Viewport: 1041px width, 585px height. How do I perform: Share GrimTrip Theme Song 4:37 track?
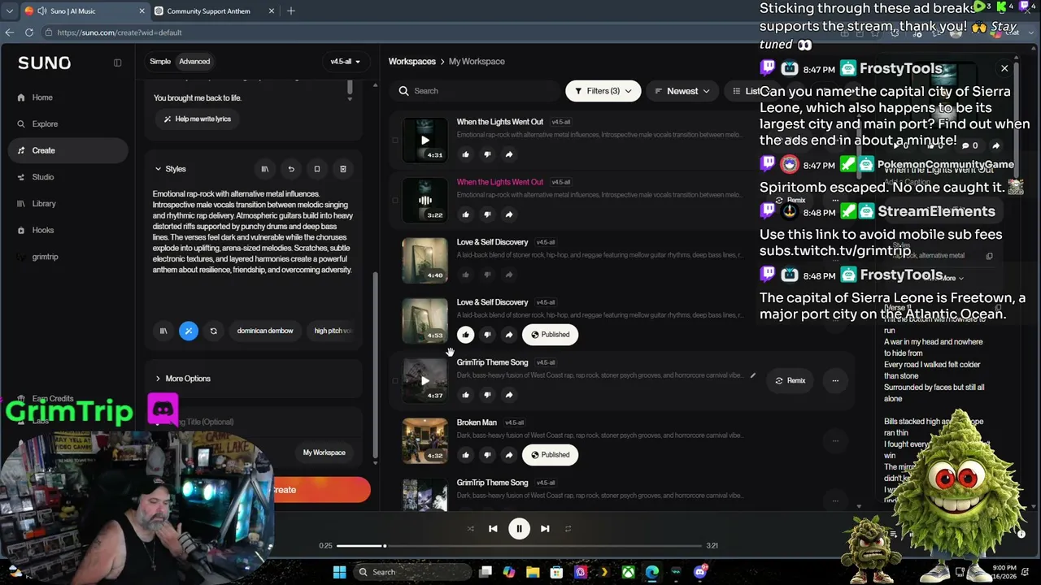508,395
